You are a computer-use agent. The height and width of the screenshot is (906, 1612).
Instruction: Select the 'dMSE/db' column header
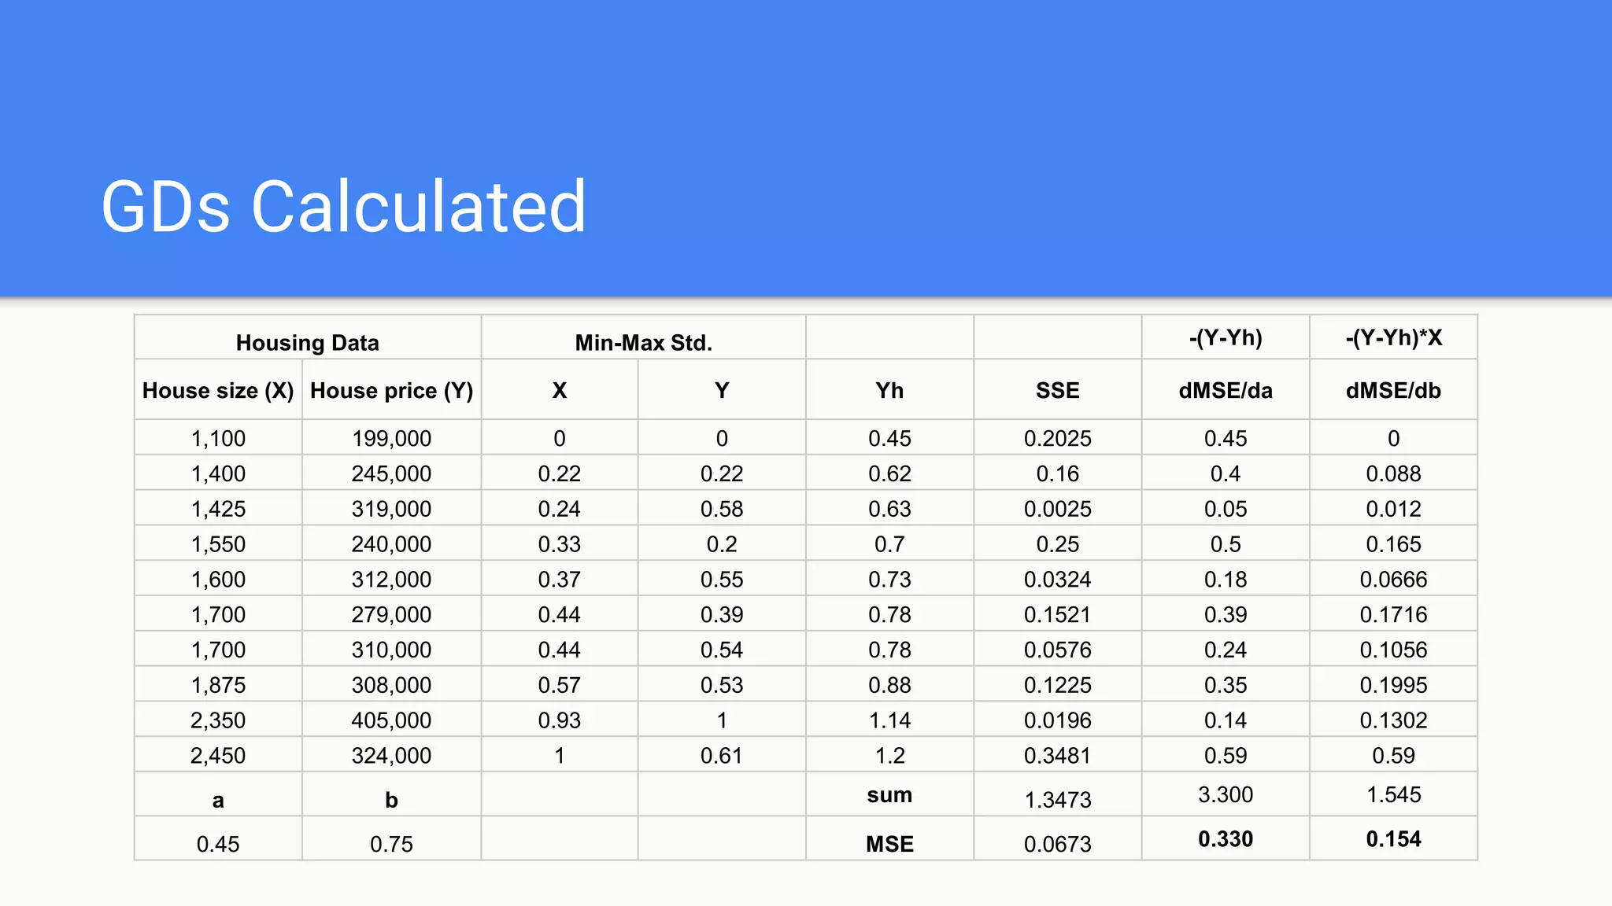point(1393,391)
